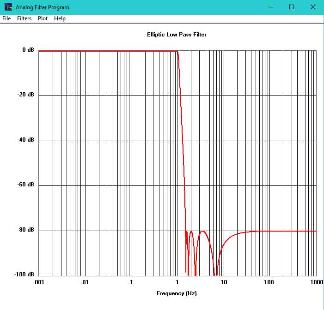This screenshot has width=324, height=310.
Task: Click the '.1' frequency tick label
Action: click(130, 282)
